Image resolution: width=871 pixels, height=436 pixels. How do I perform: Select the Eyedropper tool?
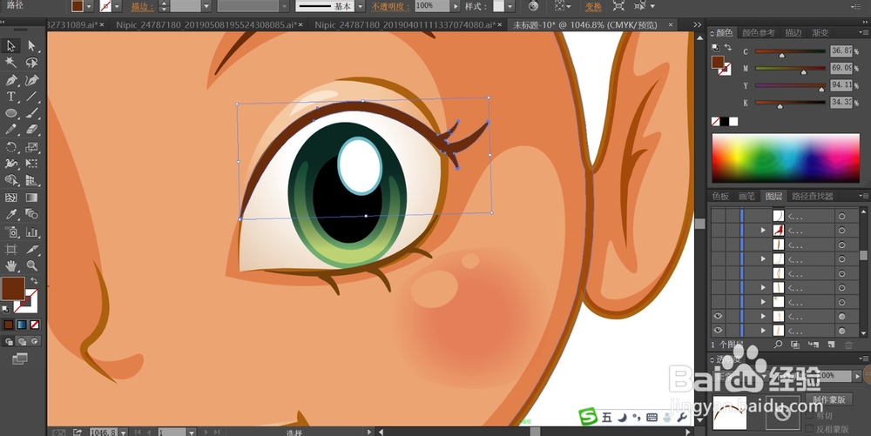[10, 214]
